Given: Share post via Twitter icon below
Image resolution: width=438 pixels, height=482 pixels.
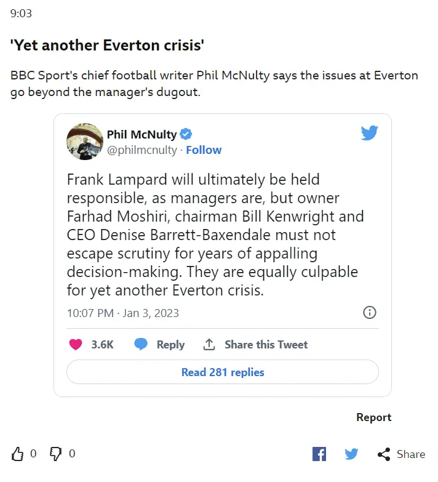Looking at the screenshot, I should 351,454.
